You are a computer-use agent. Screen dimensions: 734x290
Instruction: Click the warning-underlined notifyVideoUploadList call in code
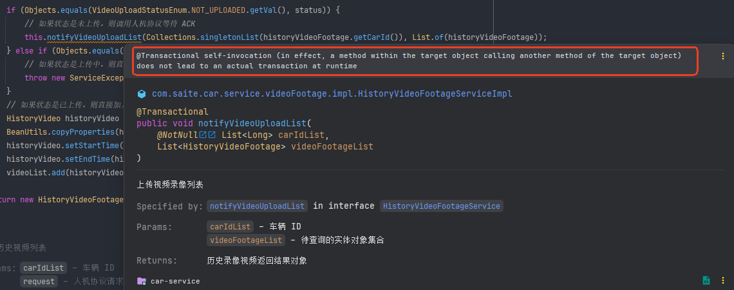(x=93, y=37)
